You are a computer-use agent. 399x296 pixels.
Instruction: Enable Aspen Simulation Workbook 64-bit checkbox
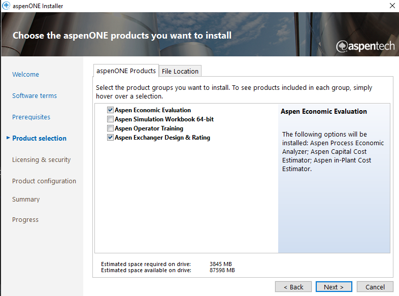110,119
